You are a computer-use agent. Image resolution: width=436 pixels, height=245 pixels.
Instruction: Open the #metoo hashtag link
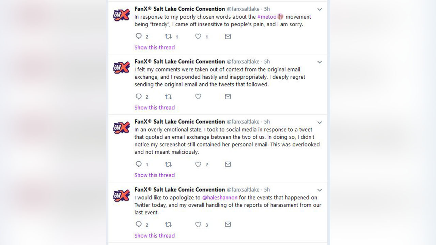(267, 17)
